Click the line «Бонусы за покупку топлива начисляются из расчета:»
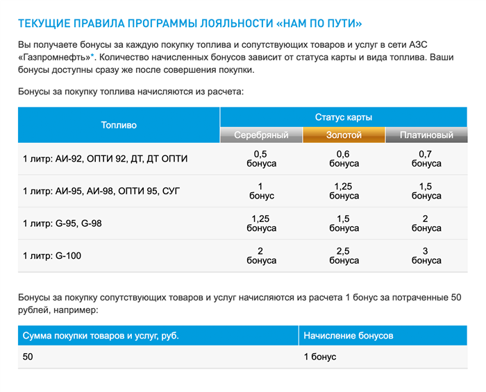 (x=131, y=92)
